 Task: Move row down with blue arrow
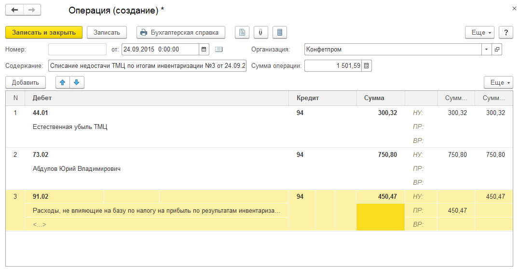pos(77,82)
